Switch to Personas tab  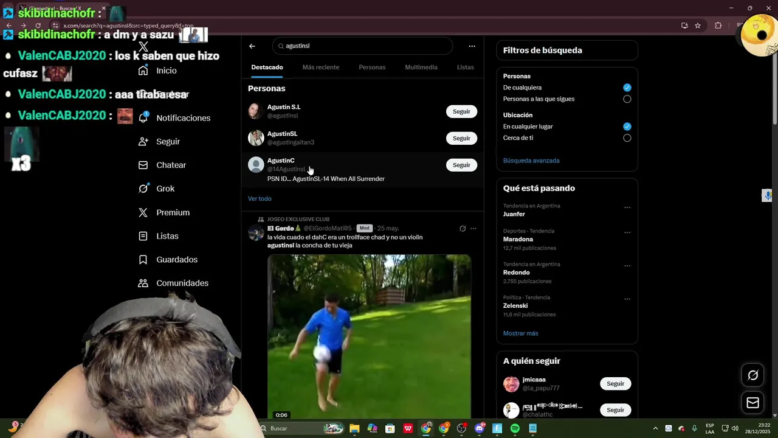[x=372, y=68]
